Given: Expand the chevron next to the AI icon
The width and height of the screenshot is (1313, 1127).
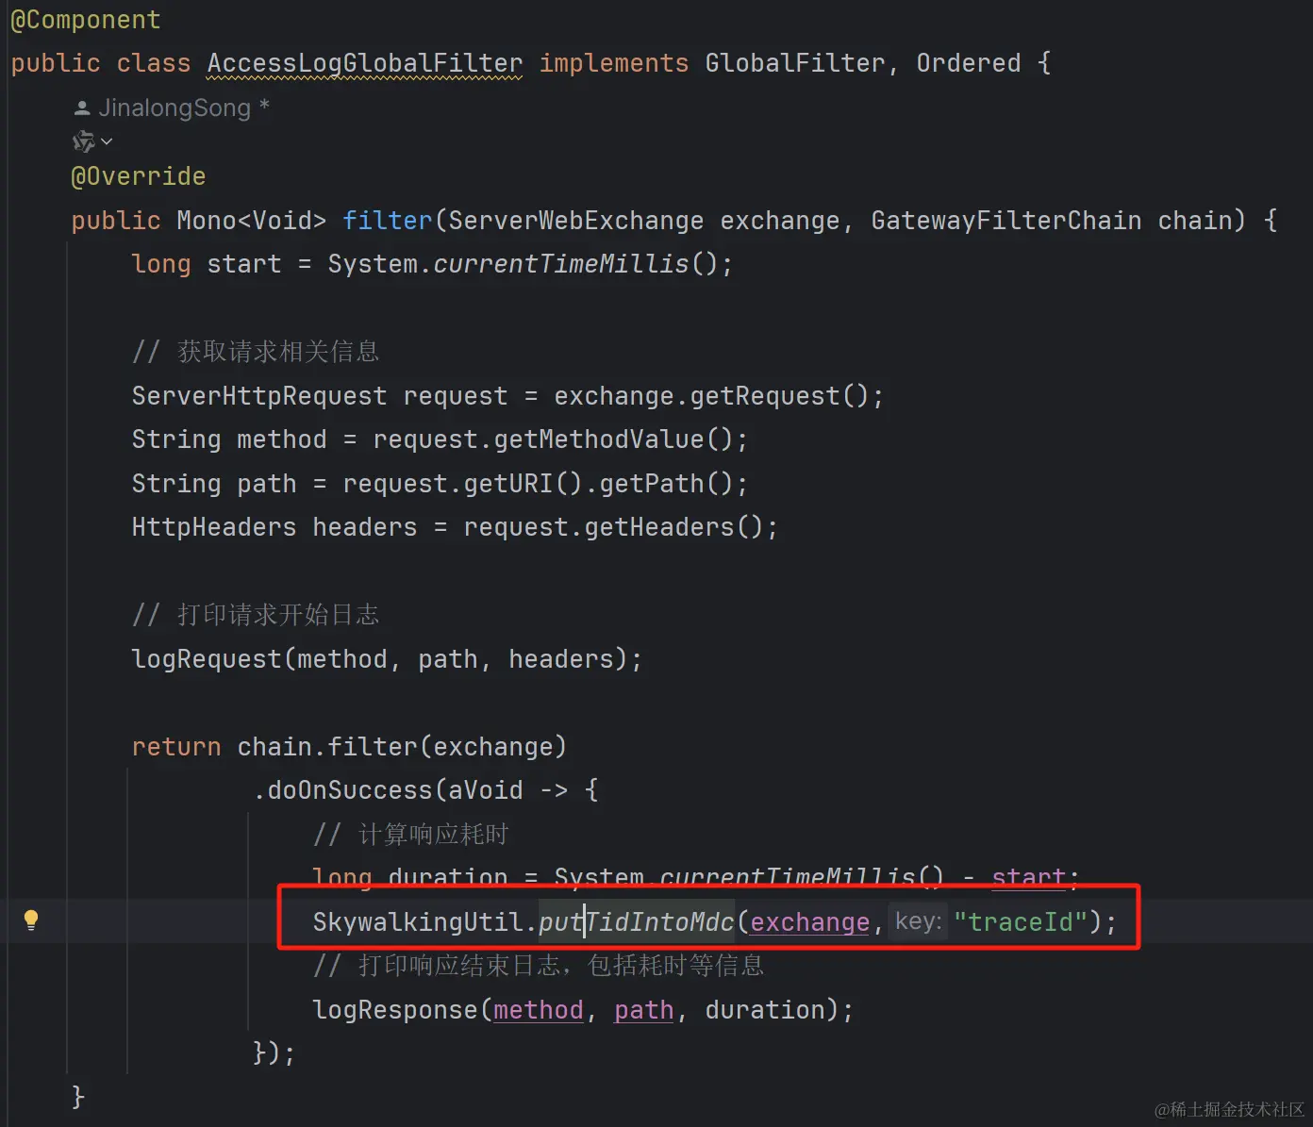Looking at the screenshot, I should click(x=108, y=141).
